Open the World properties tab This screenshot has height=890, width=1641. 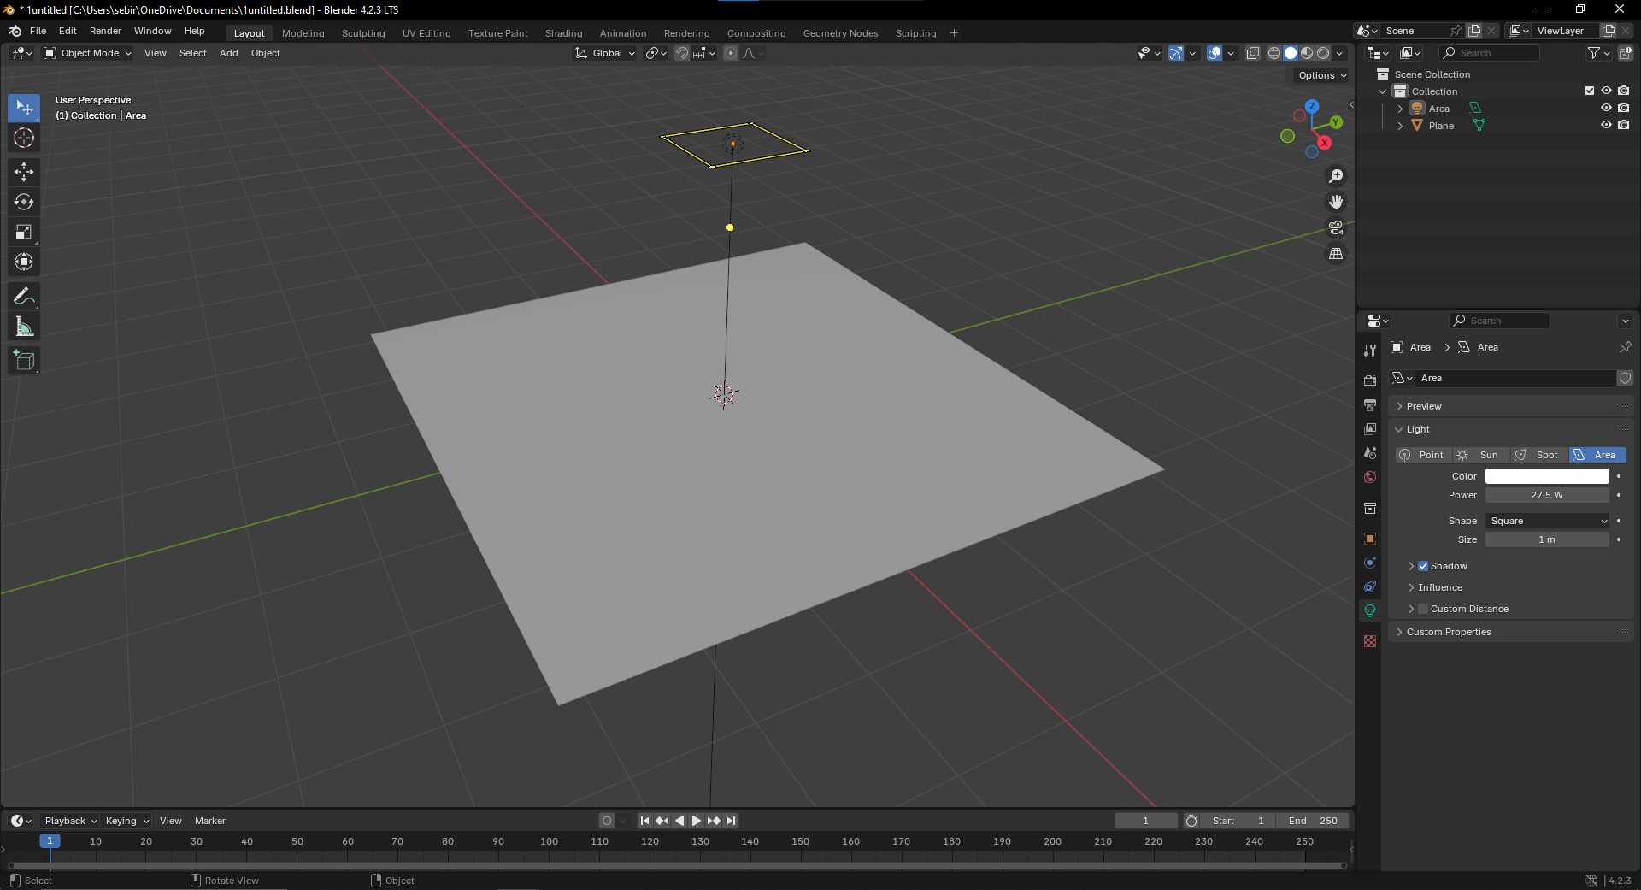click(x=1369, y=477)
